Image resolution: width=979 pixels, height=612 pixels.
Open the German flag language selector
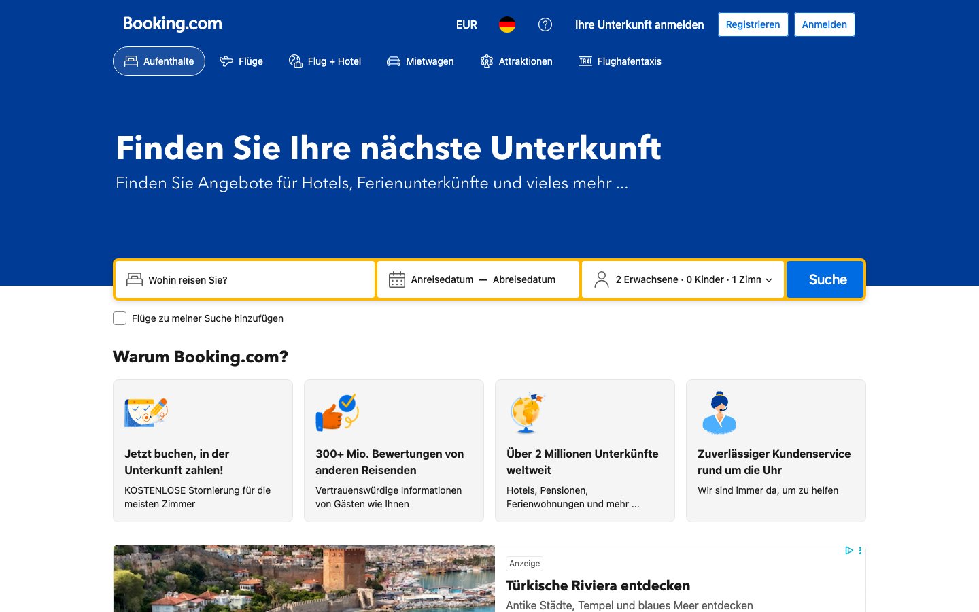coord(507,24)
